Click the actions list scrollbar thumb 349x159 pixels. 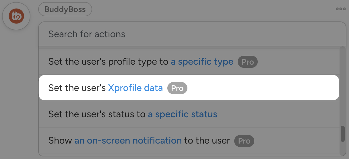click(342, 134)
